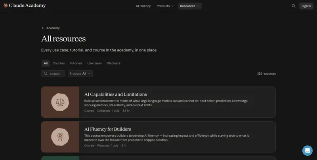Expand the Resources menu chevron

tap(198, 6)
